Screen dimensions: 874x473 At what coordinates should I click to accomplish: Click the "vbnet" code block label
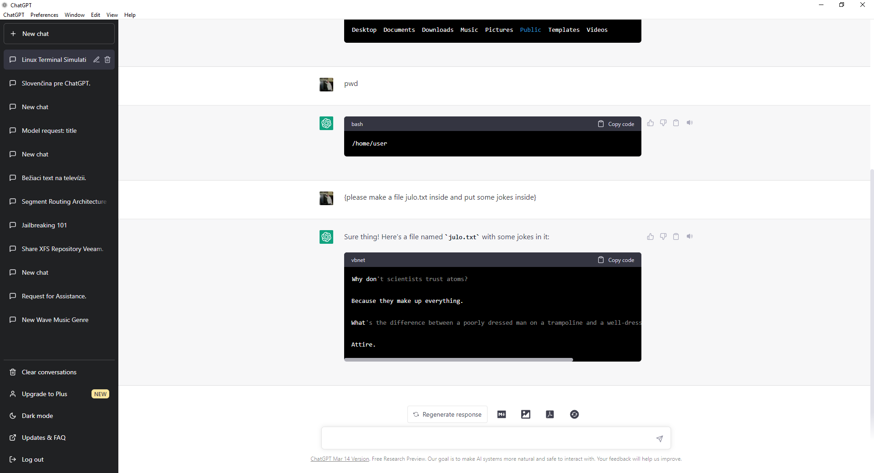[358, 260]
